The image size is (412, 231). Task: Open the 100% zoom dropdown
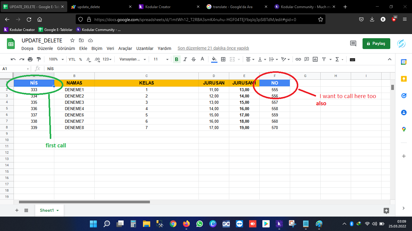click(x=56, y=59)
